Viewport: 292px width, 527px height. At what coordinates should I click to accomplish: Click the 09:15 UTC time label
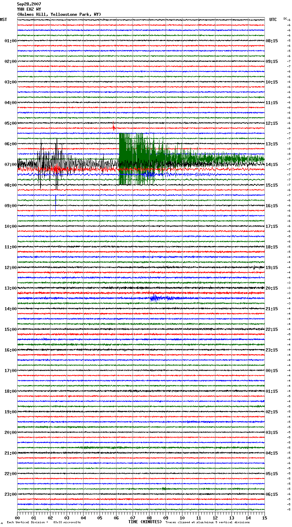pos(272,61)
